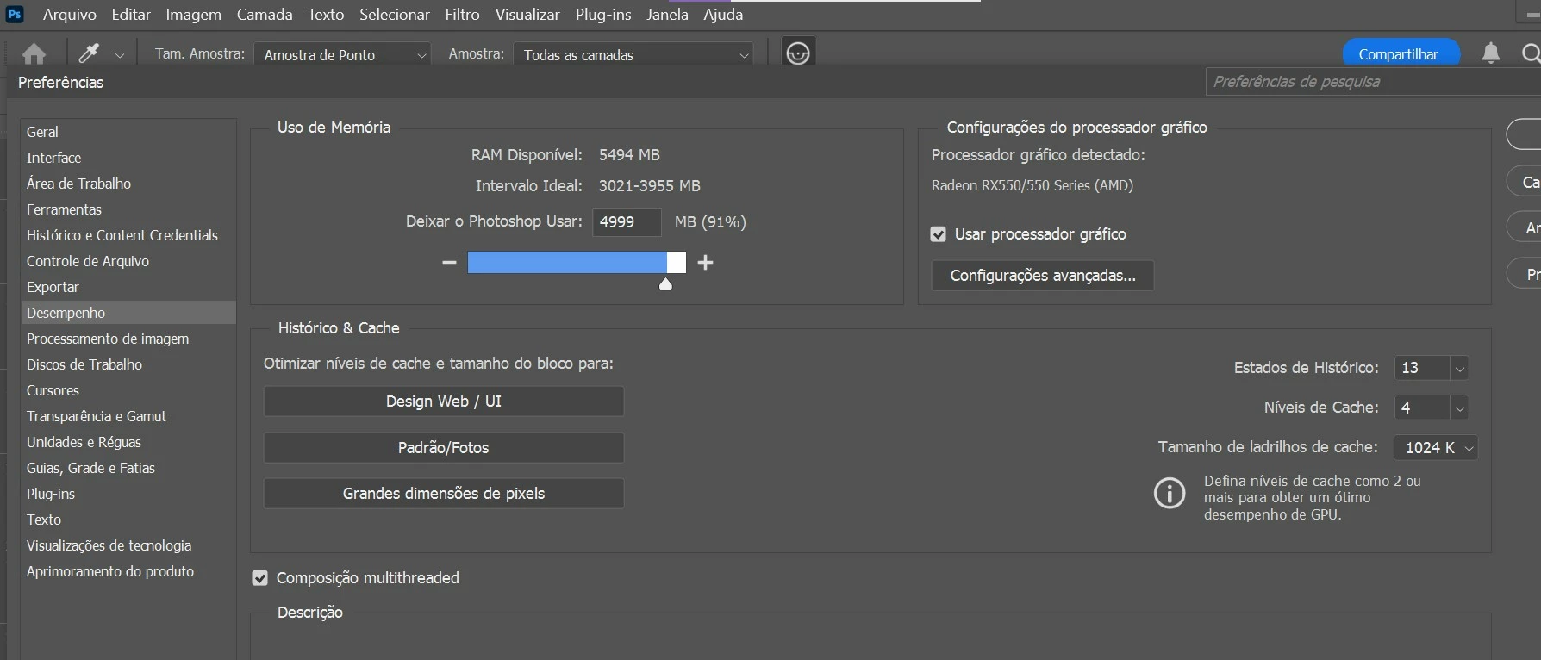Go to the Home screen icon
This screenshot has width=1541, height=660.
tap(34, 54)
